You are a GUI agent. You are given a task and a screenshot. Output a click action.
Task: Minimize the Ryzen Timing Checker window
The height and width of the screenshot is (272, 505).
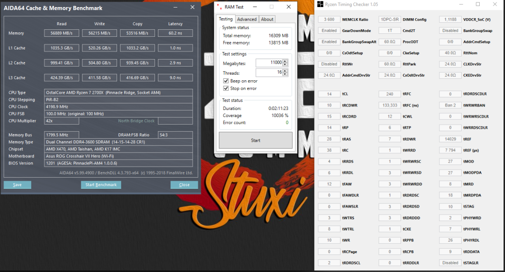click(x=461, y=4)
